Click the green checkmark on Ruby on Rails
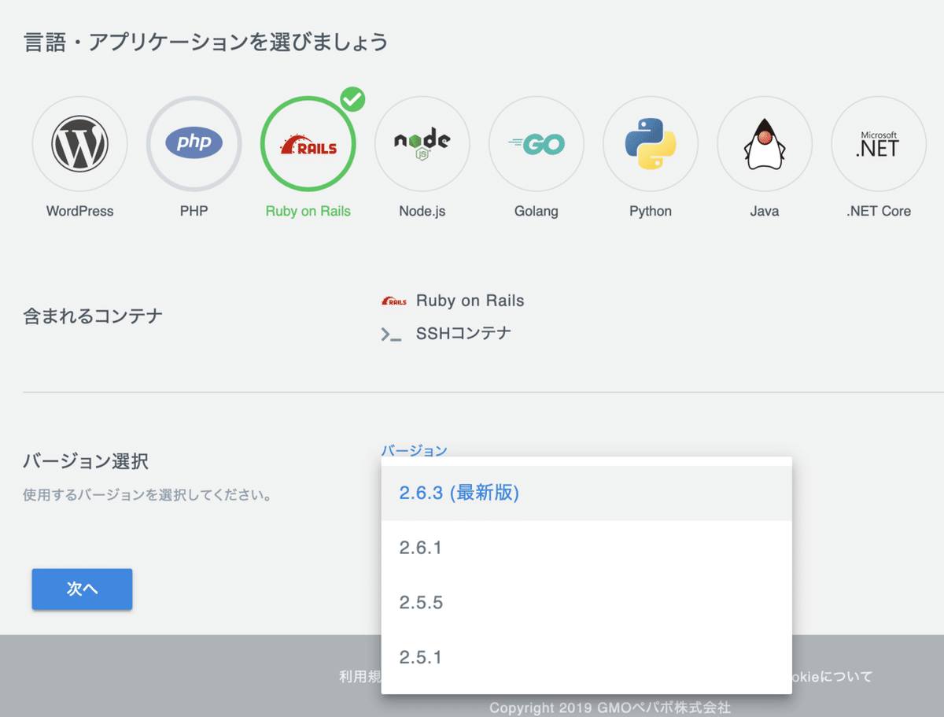Screen dimensions: 944x717 pos(353,98)
